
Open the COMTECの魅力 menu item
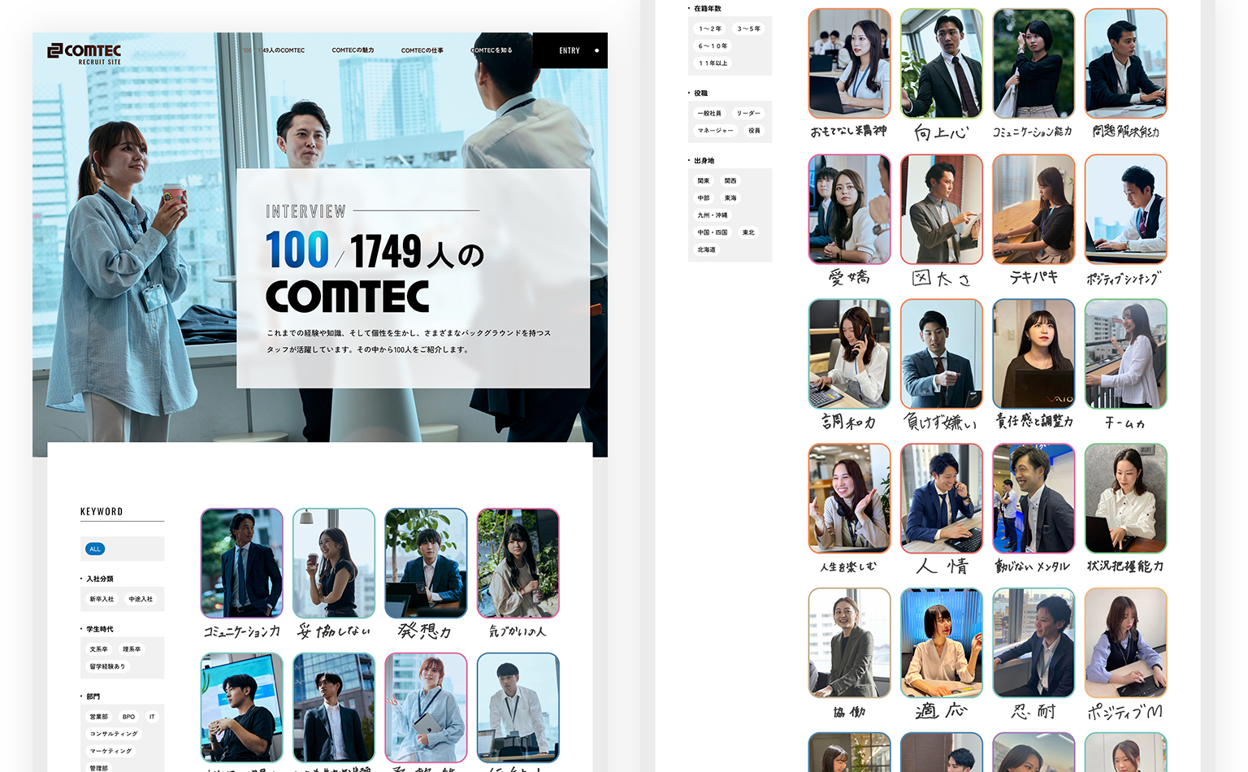(x=353, y=50)
